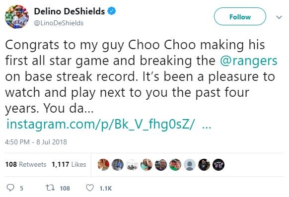Open the first liker's avatar
289x197 pixels.
pyautogui.click(x=103, y=165)
